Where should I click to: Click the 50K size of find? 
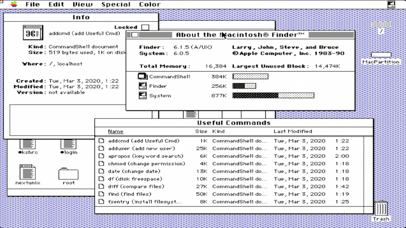coord(201,194)
